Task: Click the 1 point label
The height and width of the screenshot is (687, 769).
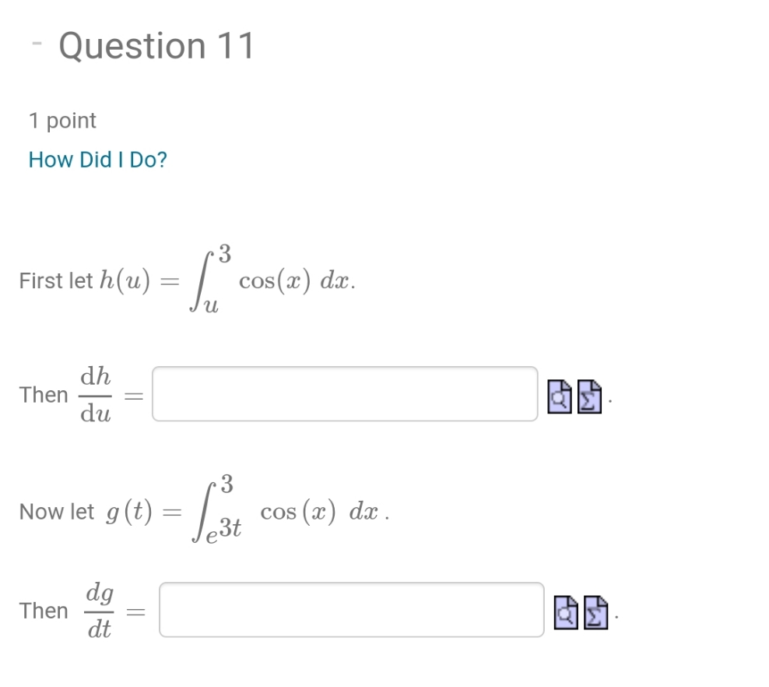Action: coord(61,120)
